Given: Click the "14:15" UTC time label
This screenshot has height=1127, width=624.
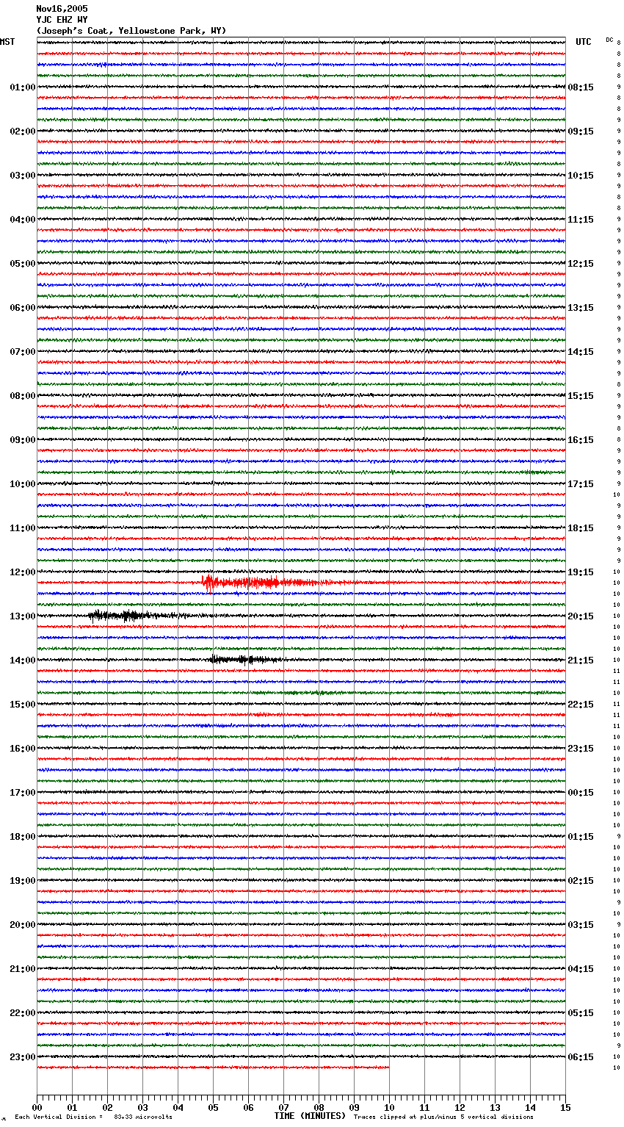Looking at the screenshot, I should point(581,352).
